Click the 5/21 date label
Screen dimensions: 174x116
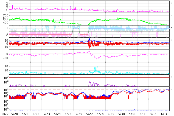(x=25, y=114)
